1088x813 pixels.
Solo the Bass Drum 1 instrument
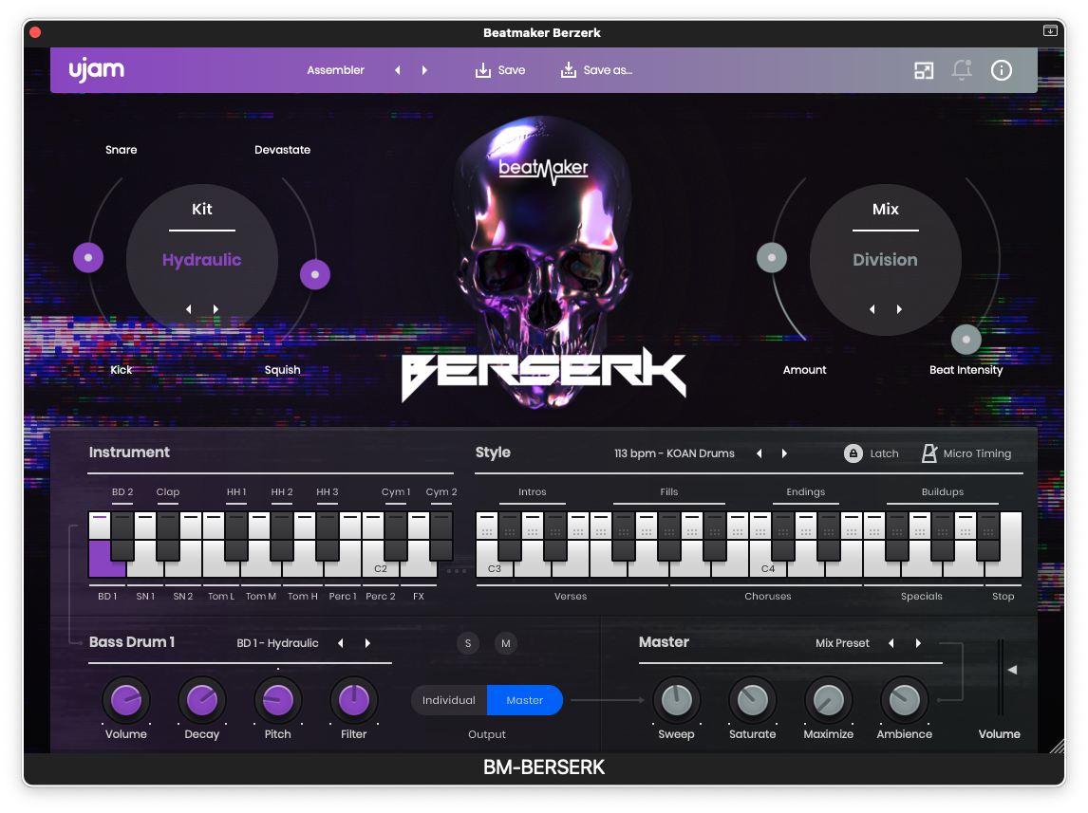pos(468,643)
